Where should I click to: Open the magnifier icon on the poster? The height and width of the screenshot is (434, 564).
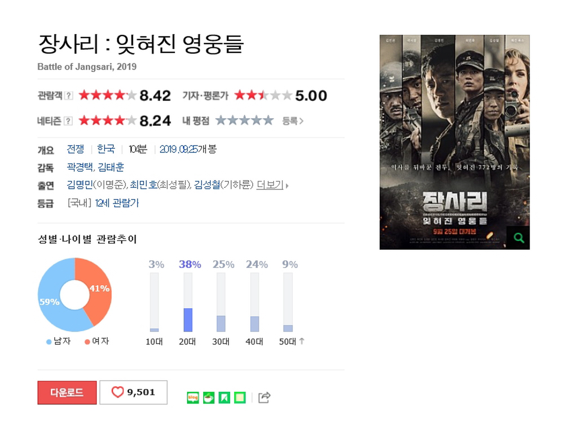[518, 238]
